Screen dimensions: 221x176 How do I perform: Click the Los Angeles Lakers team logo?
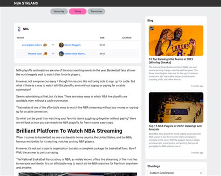(x=45, y=45)
